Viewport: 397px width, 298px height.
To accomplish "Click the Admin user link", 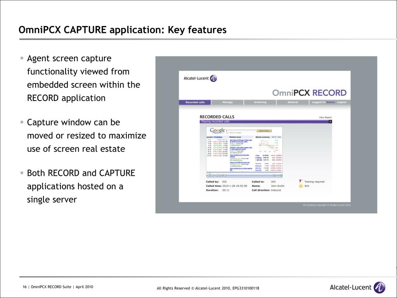I will click(x=330, y=102).
